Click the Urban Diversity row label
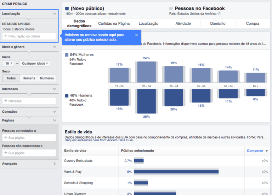 pyautogui.click(x=75, y=194)
